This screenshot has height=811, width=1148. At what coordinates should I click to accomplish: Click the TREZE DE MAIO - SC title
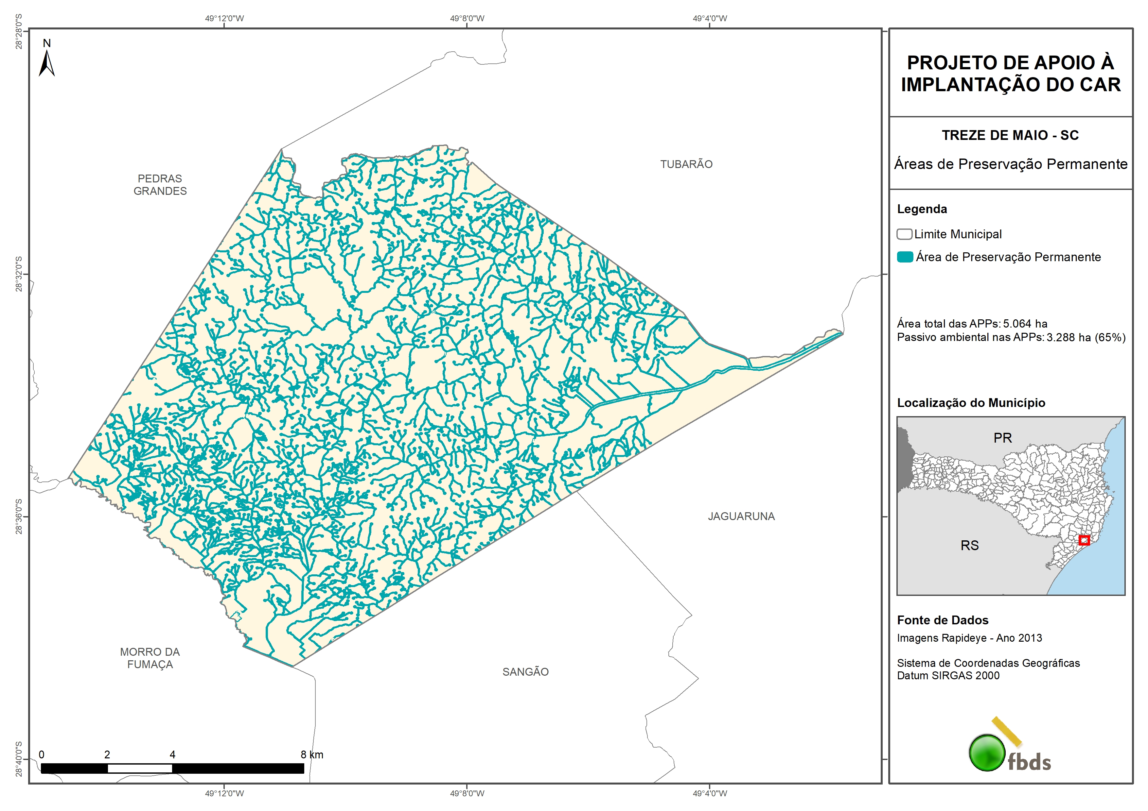point(1010,135)
